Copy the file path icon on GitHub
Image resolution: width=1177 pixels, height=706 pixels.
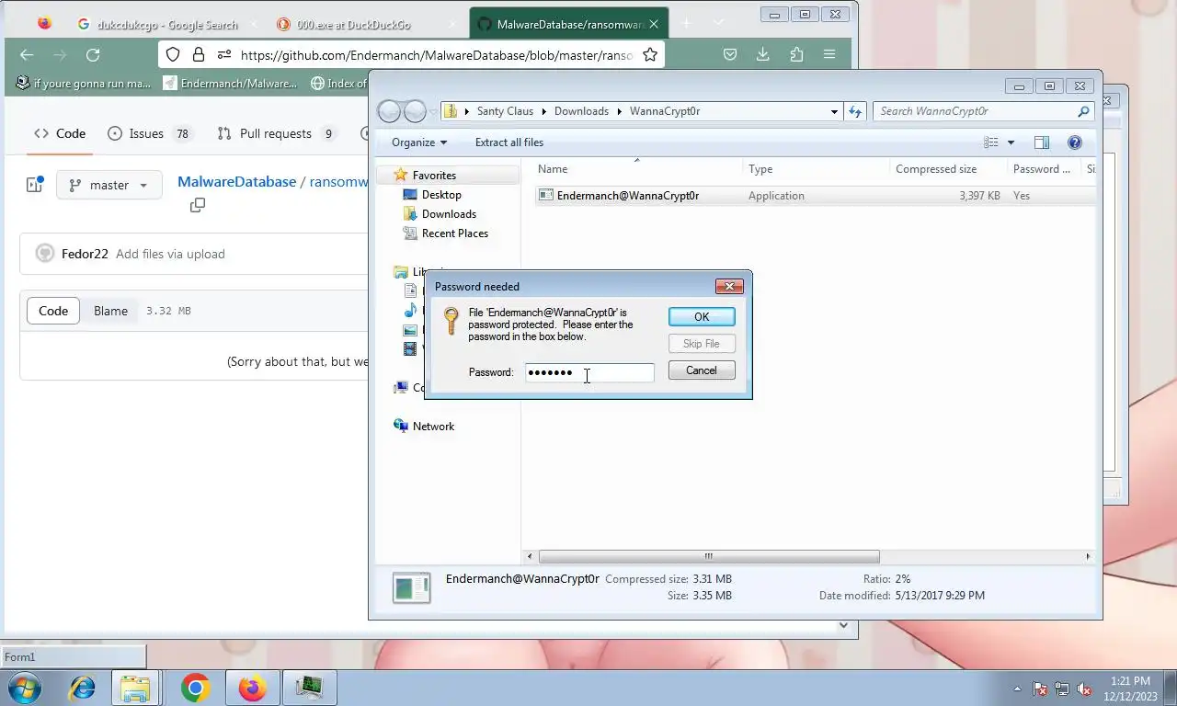coord(197,205)
